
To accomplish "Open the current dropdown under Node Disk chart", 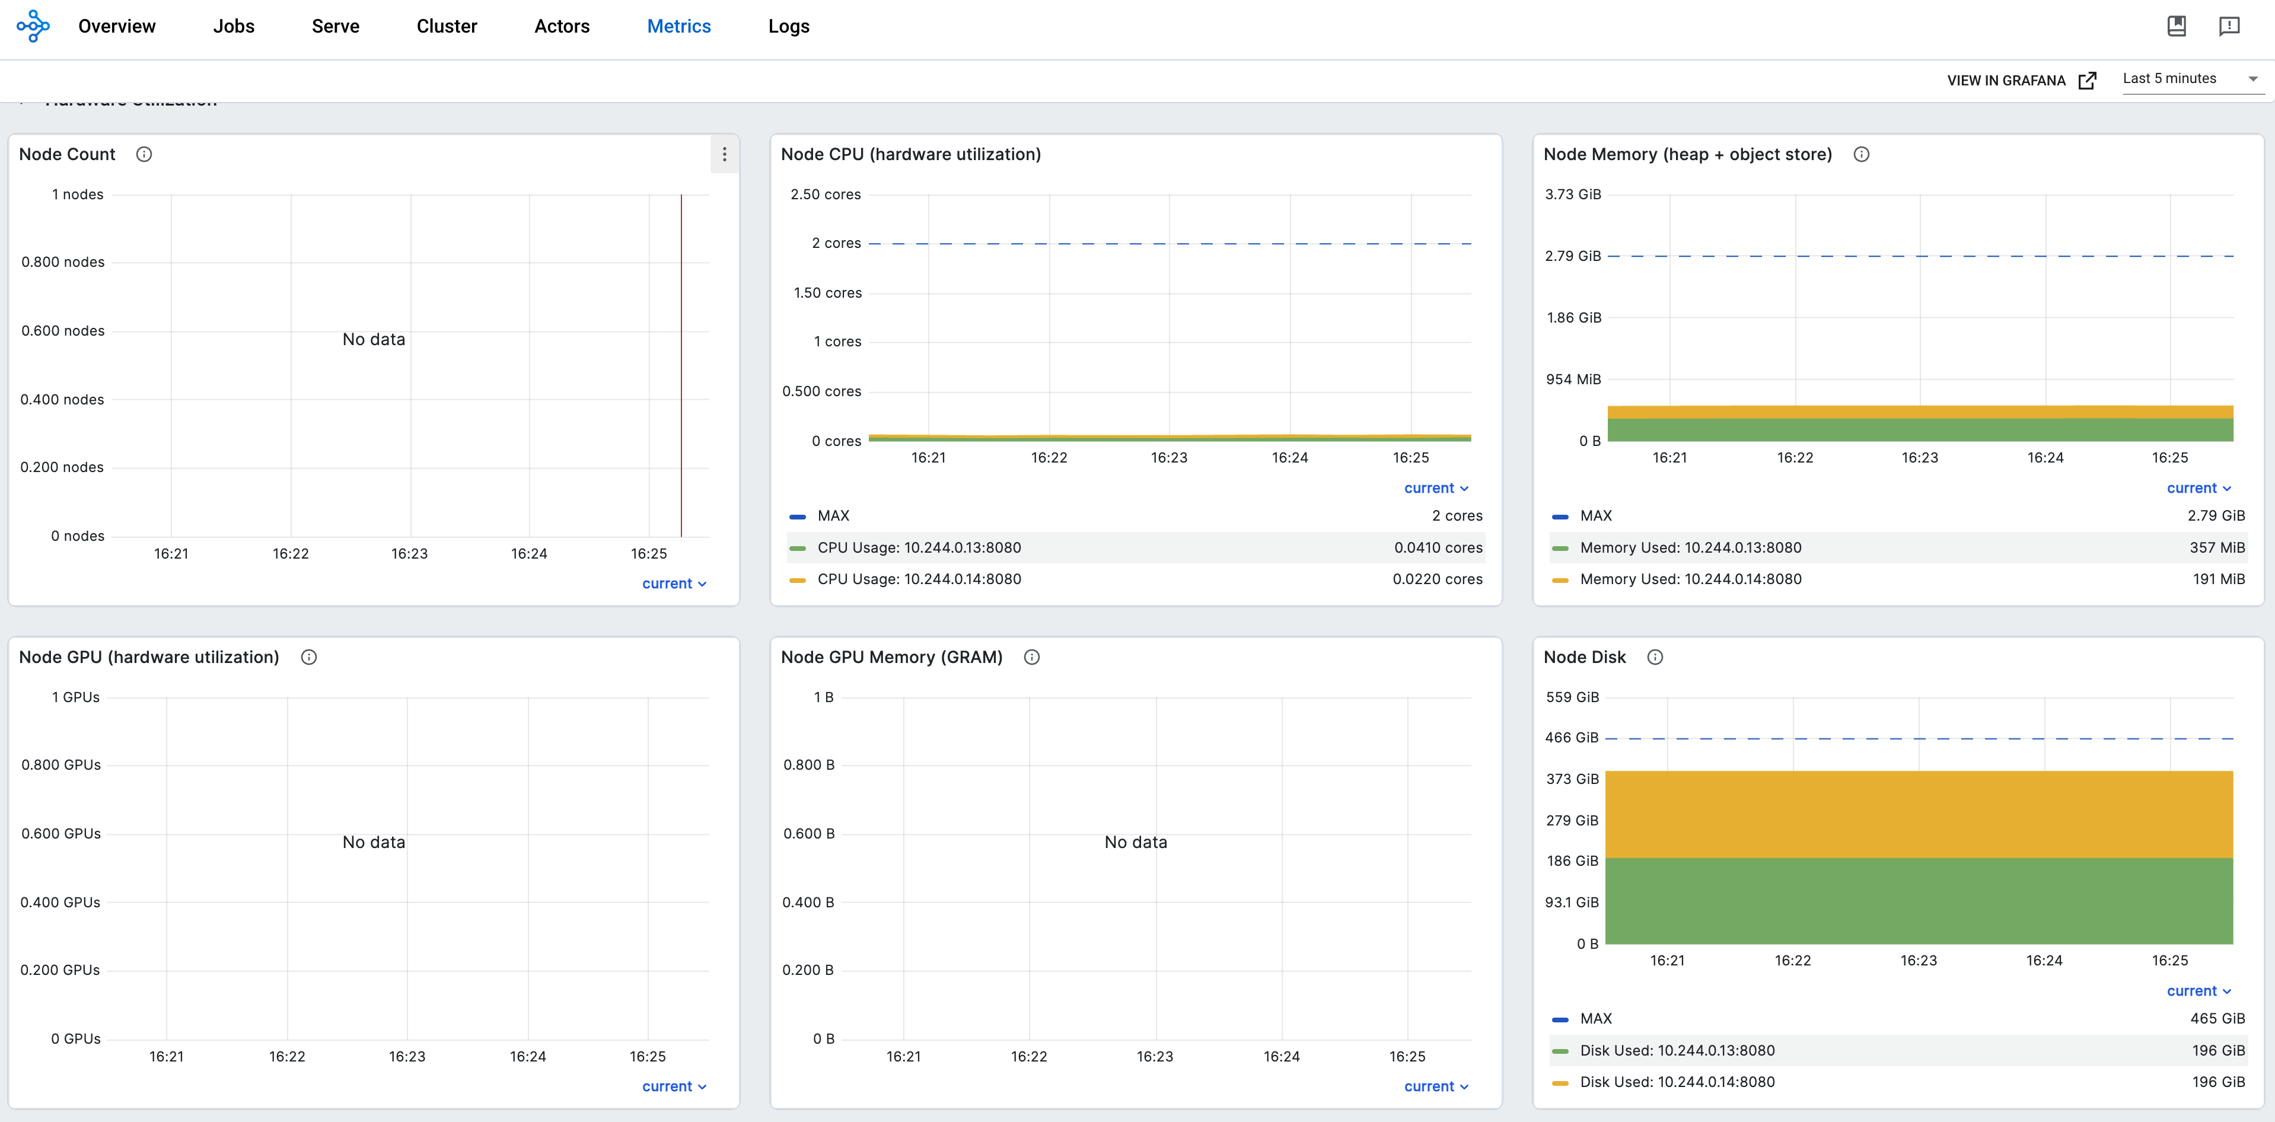I will (x=2198, y=990).
